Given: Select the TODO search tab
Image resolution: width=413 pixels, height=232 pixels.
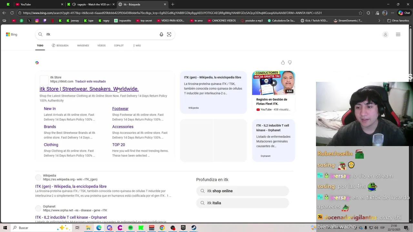Looking at the screenshot, I should click(x=40, y=45).
